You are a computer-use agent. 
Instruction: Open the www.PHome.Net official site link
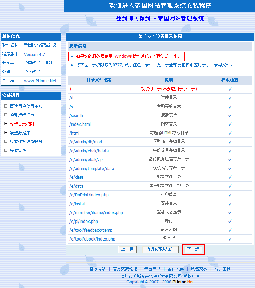coord(40,81)
